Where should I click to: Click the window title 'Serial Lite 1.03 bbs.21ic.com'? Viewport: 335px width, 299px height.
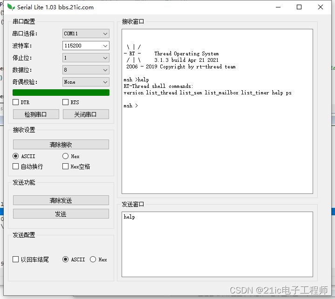tap(55, 7)
